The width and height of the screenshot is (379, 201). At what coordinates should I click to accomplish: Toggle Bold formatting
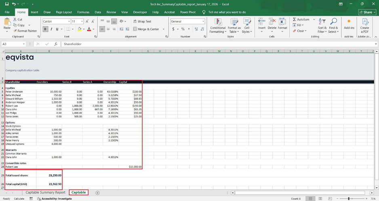[x=45, y=29]
